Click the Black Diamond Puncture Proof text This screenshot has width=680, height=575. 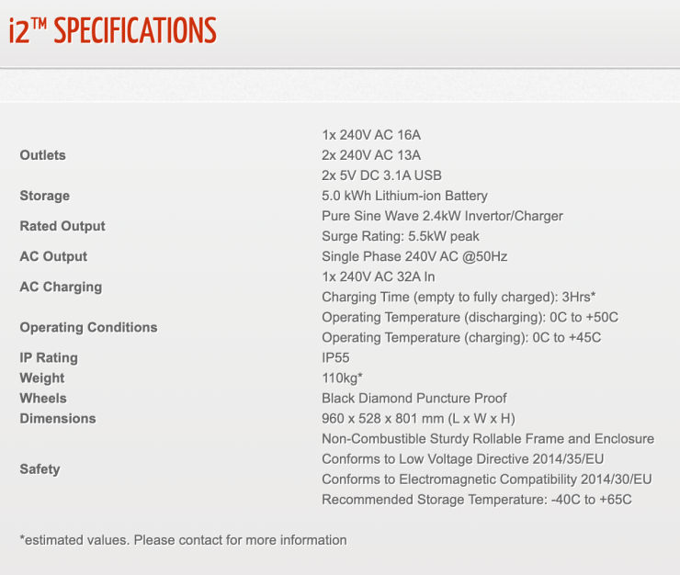(x=414, y=398)
